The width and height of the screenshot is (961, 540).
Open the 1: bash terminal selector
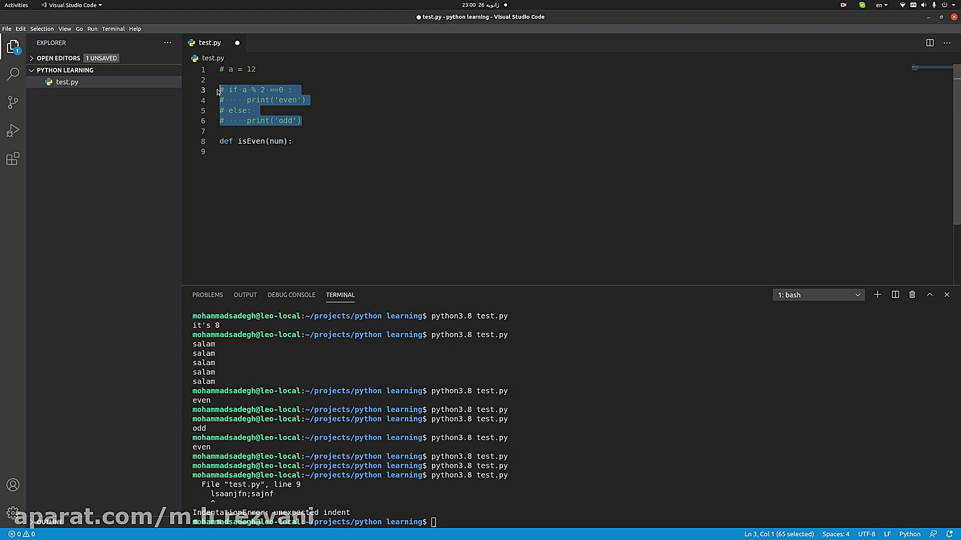819,295
